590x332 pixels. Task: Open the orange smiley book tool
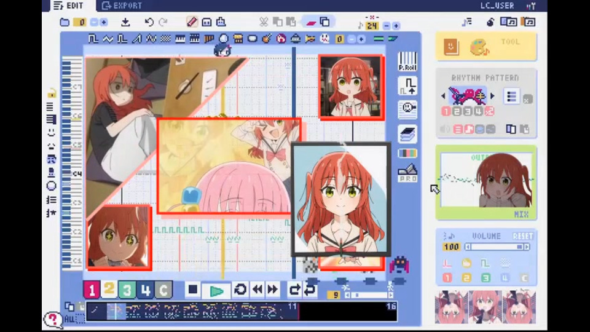pyautogui.click(x=450, y=47)
